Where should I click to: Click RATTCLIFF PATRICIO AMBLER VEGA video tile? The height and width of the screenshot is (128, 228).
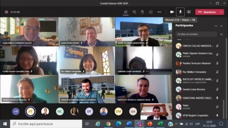(144, 89)
